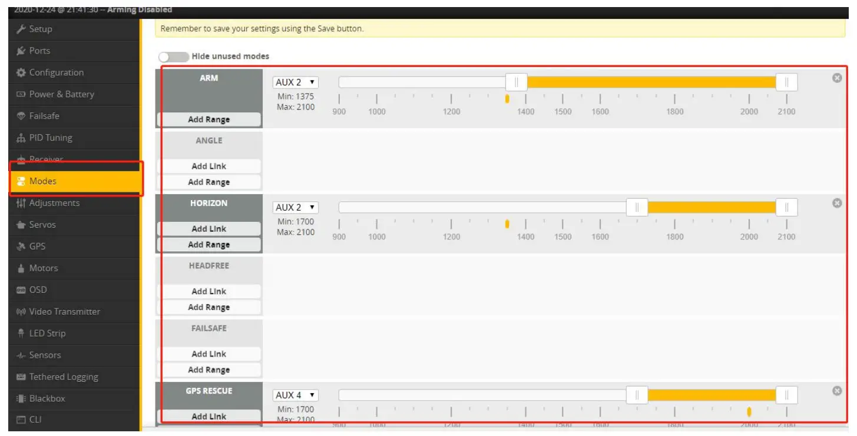Screen dimensions: 857x436
Task: Click Add Range under HEADFREE
Action: pyautogui.click(x=209, y=307)
